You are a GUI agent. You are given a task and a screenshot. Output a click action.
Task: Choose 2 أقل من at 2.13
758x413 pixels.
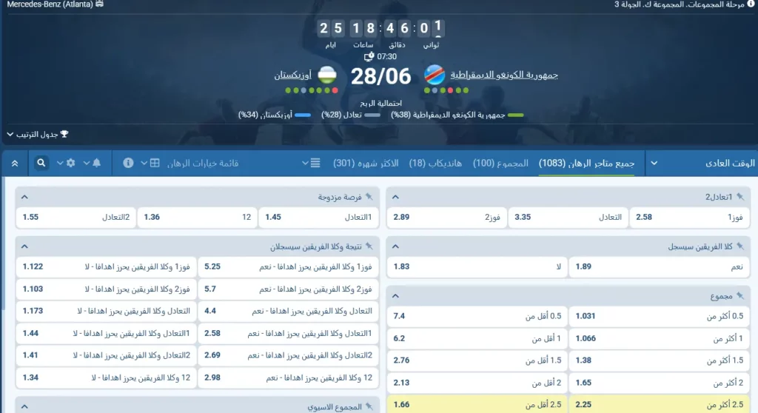[477, 383]
